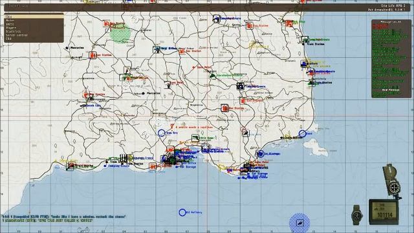Viewport: 414px width, 233px height.
Task: Click the blue circle marker on east coast road
Action: (302, 134)
